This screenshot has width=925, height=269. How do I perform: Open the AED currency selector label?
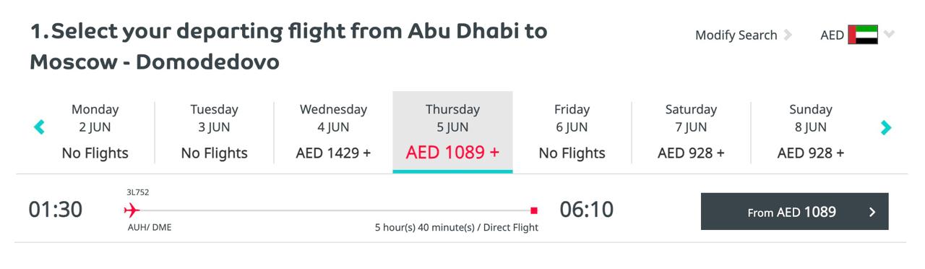(x=832, y=35)
